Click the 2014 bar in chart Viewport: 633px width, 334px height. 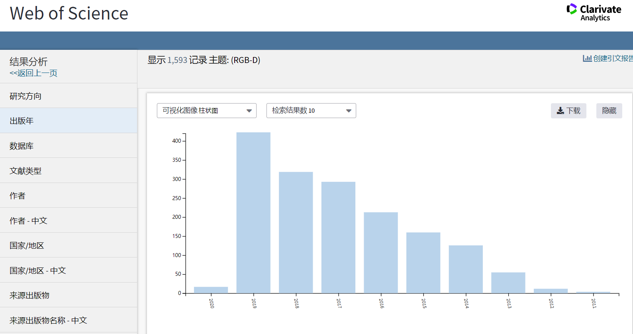(466, 269)
